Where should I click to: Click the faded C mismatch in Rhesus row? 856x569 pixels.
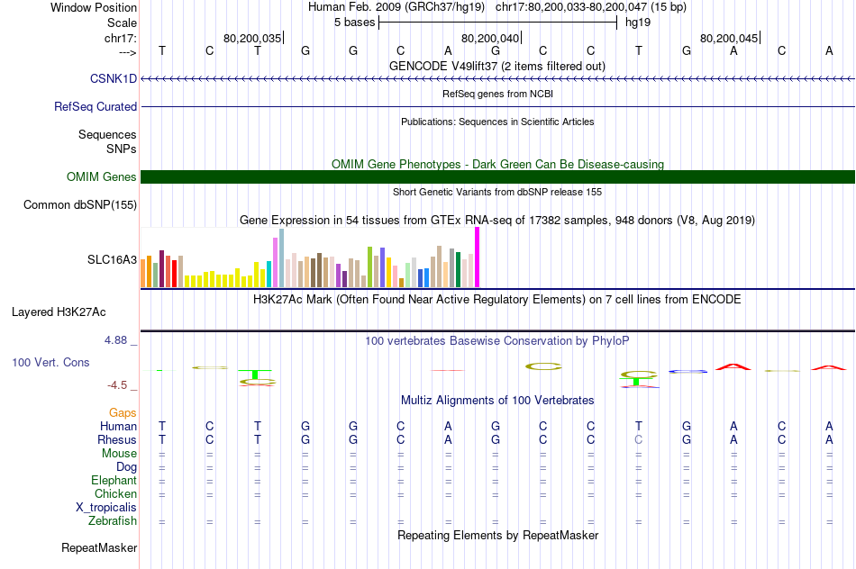click(639, 439)
